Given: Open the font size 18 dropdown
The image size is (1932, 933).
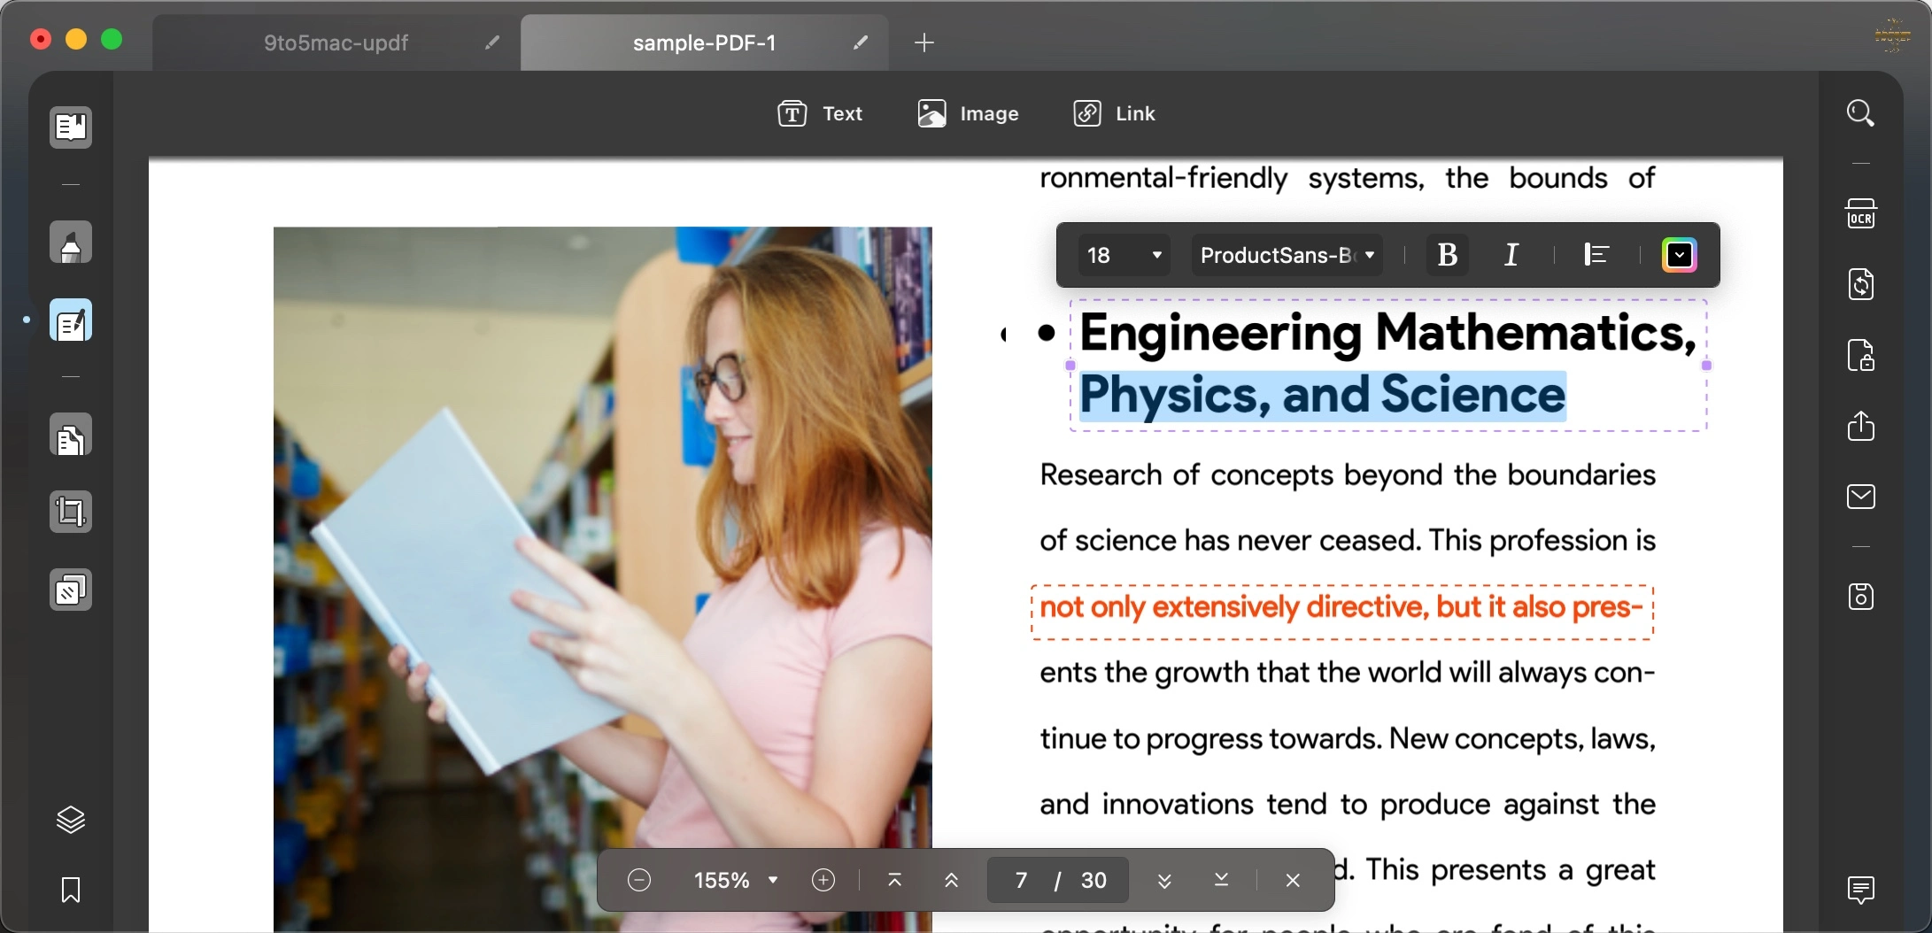Looking at the screenshot, I should click(x=1123, y=255).
